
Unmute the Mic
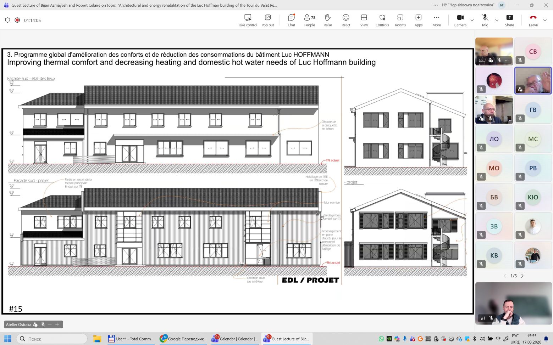pyautogui.click(x=485, y=20)
